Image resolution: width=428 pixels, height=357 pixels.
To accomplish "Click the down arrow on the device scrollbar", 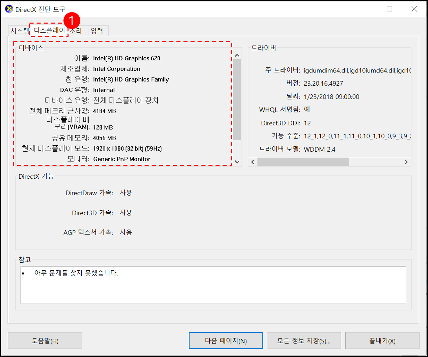I will click(x=237, y=162).
